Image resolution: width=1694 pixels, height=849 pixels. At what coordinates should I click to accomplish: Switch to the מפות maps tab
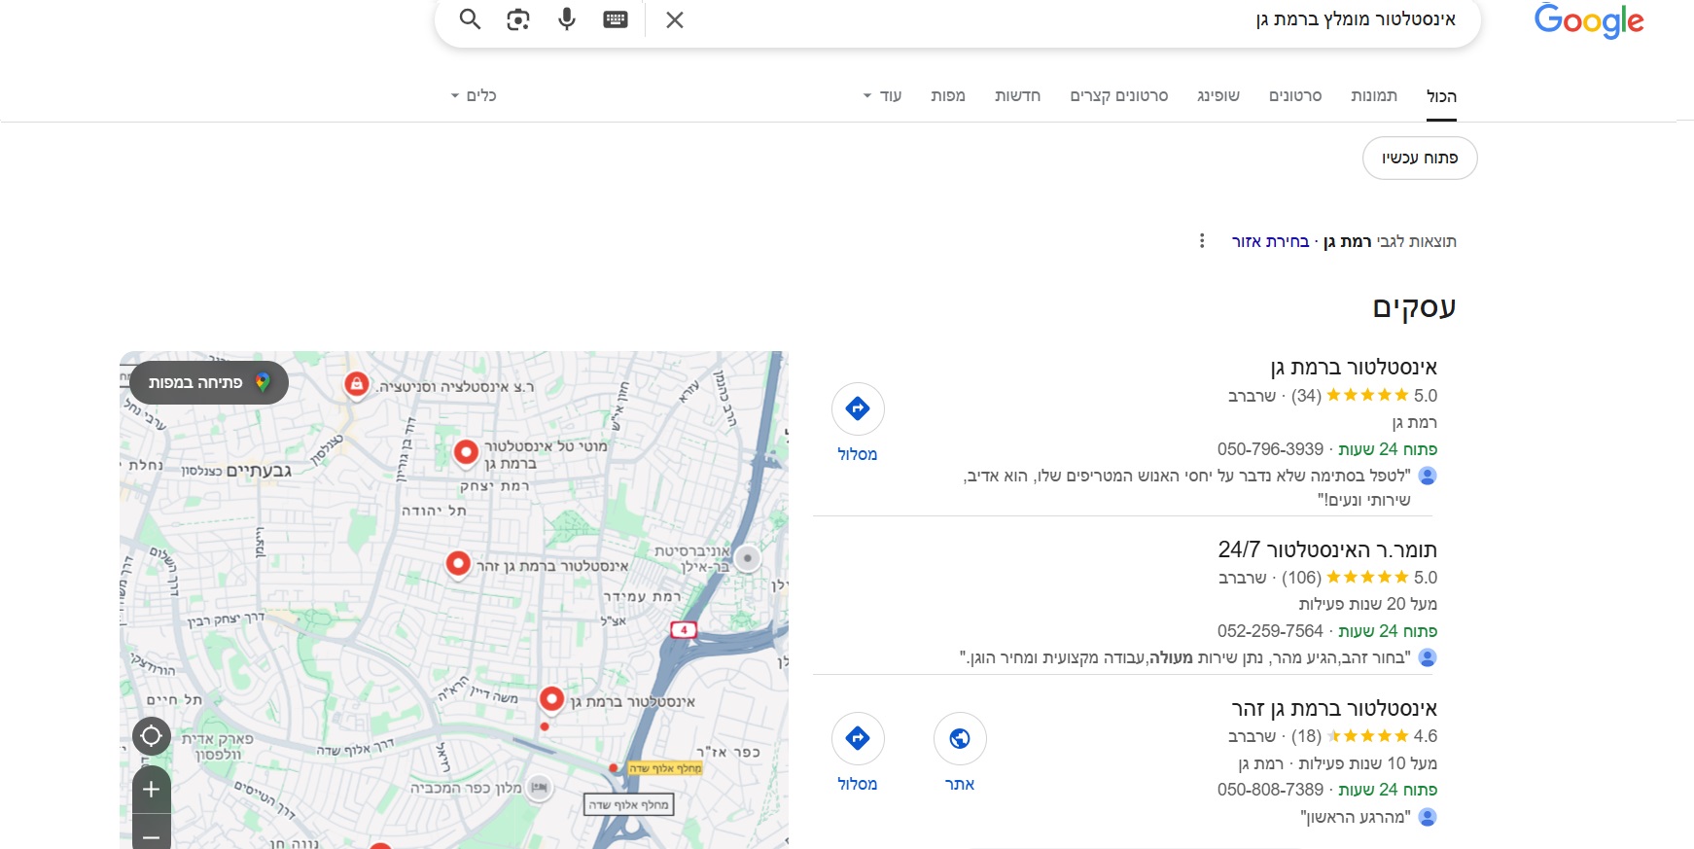click(x=948, y=95)
